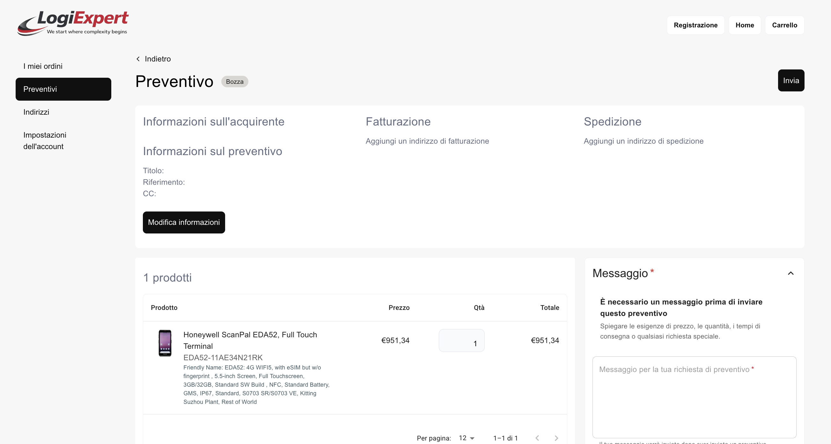Click the Qtà column header

(479, 308)
